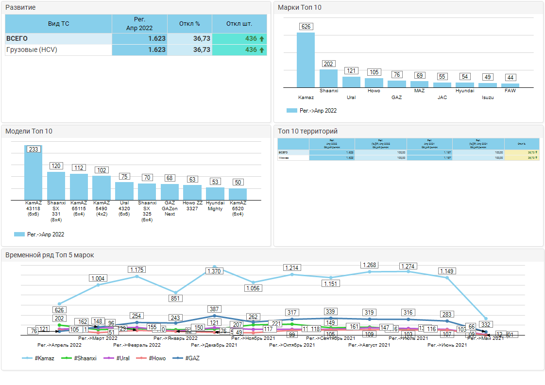Sort table by Откл % column header

click(x=189, y=24)
